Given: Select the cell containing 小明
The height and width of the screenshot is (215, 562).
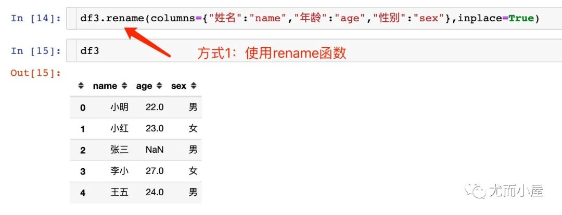Looking at the screenshot, I should point(119,107).
